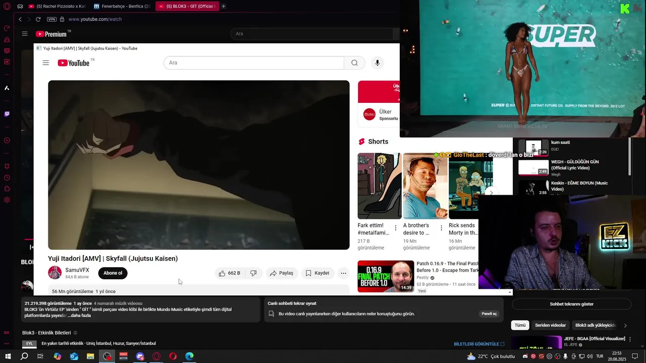Open Twitch from Opera sidebar
646x363 pixels.
tap(7, 114)
